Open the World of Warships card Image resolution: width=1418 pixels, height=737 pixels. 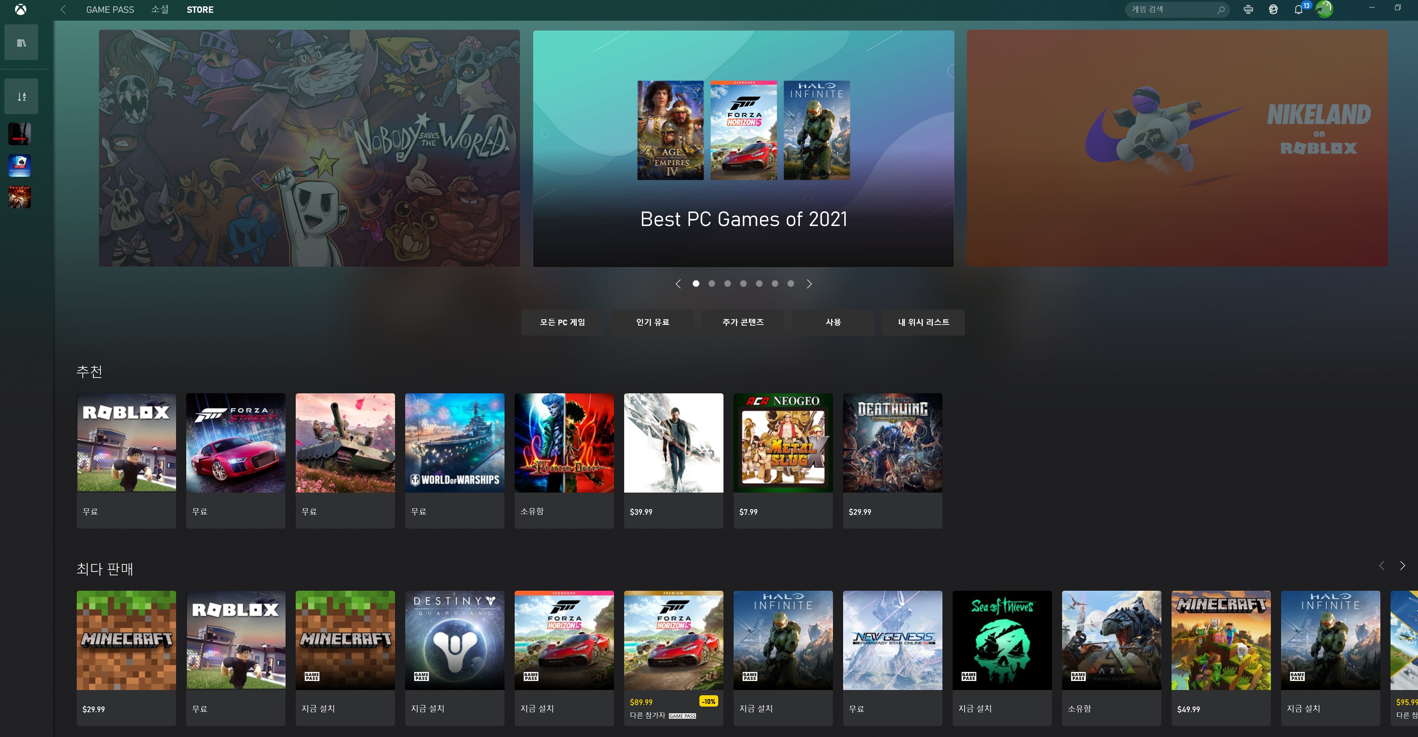455,461
